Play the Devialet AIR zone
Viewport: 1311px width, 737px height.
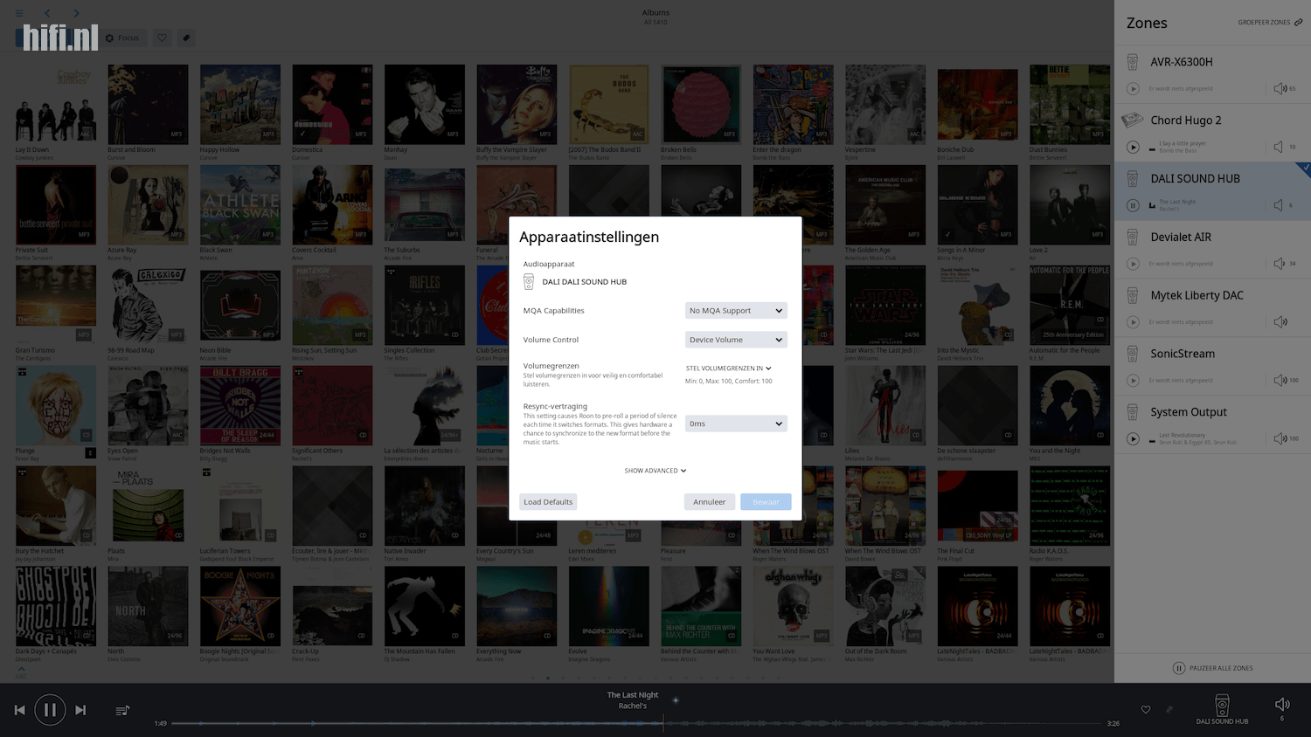point(1133,264)
